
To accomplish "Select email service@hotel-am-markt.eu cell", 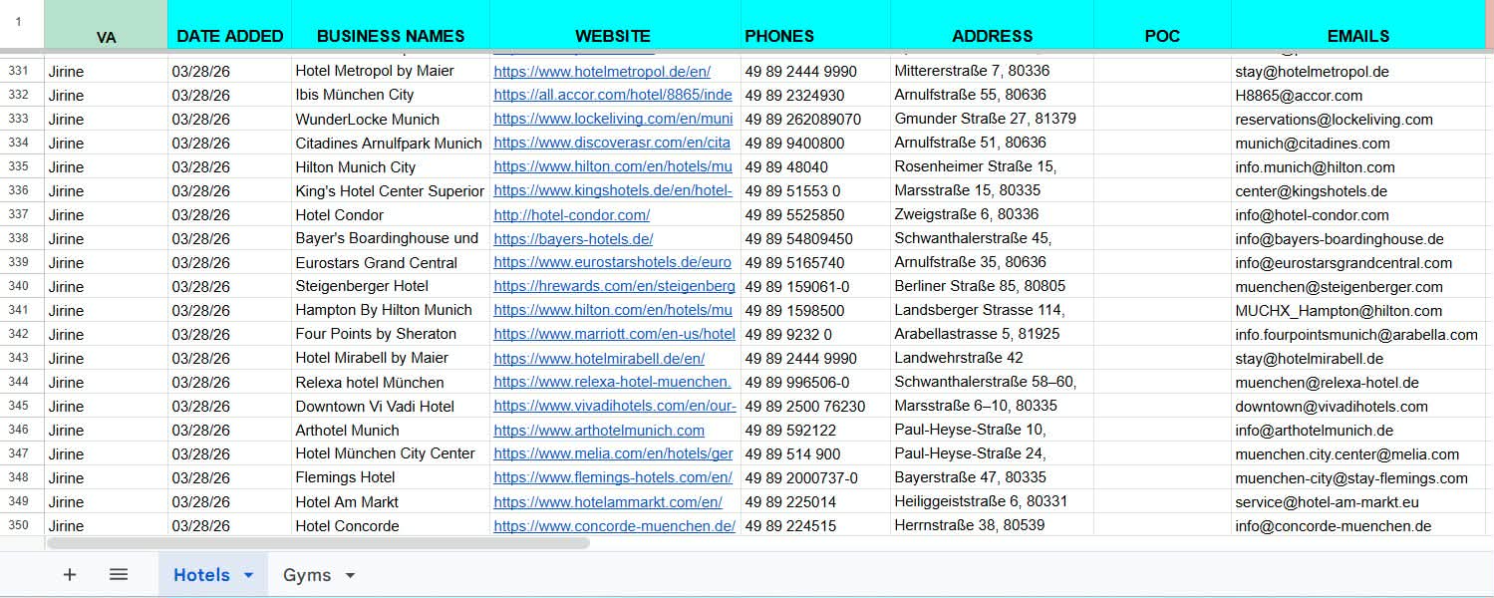I will click(1358, 501).
